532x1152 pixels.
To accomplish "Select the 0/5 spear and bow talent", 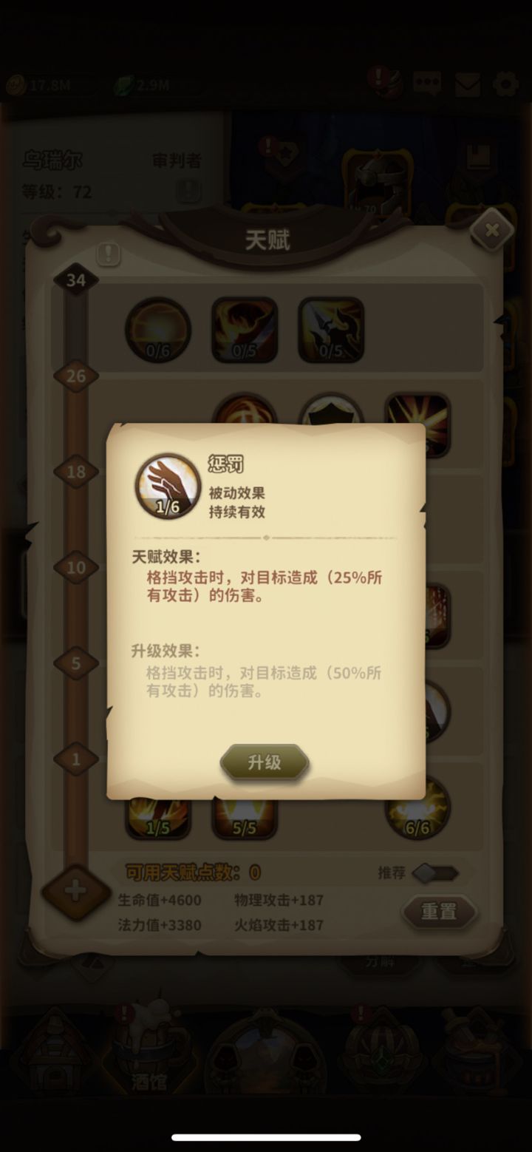I will [331, 330].
